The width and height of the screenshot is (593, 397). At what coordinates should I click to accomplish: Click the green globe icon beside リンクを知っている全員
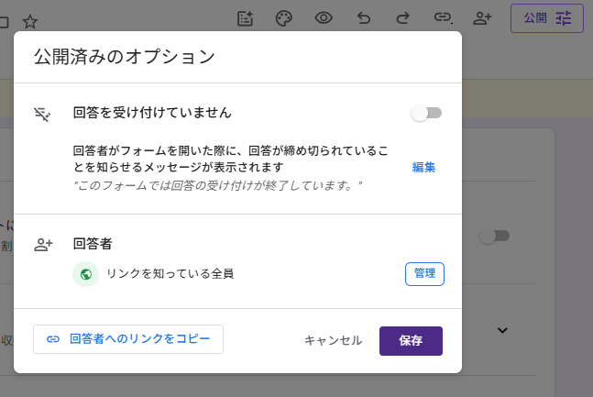pos(86,274)
